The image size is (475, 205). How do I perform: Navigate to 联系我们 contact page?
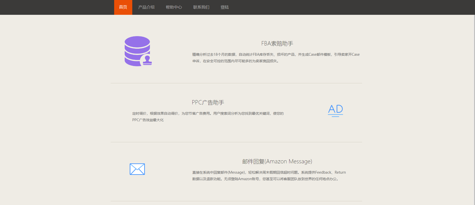tap(201, 7)
